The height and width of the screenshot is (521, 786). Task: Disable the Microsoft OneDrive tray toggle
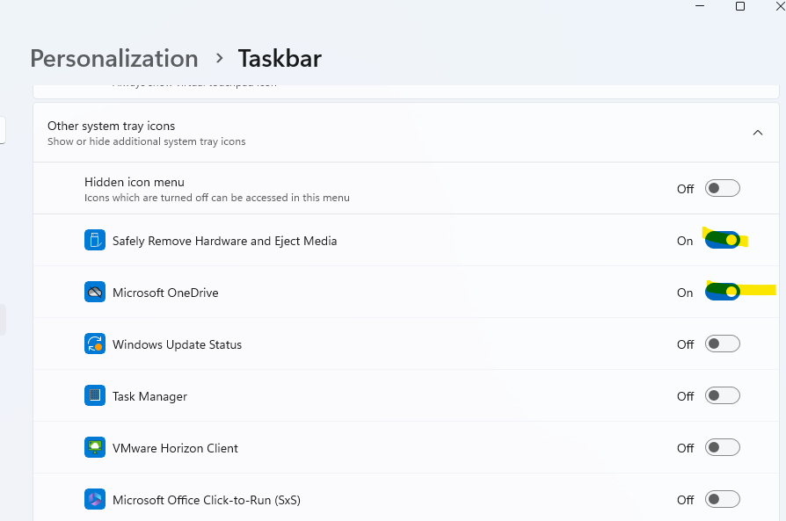click(722, 292)
